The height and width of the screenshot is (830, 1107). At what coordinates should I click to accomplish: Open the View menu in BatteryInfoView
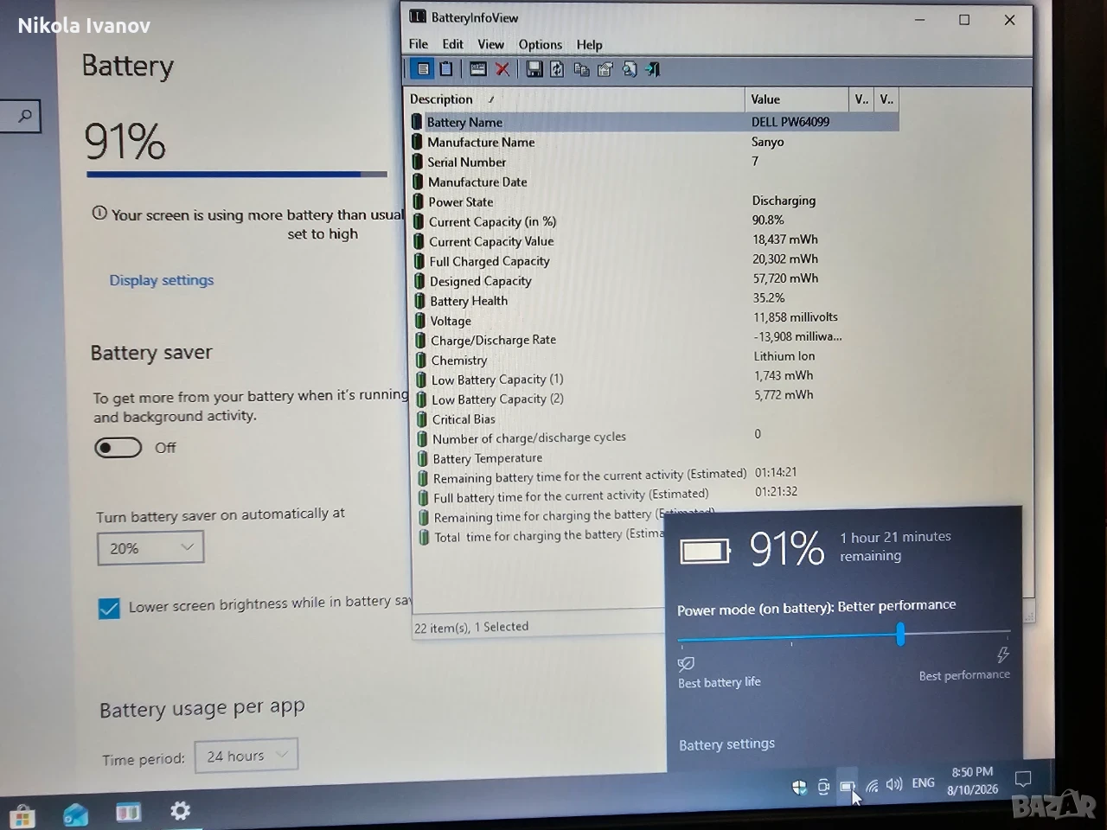pyautogui.click(x=490, y=44)
